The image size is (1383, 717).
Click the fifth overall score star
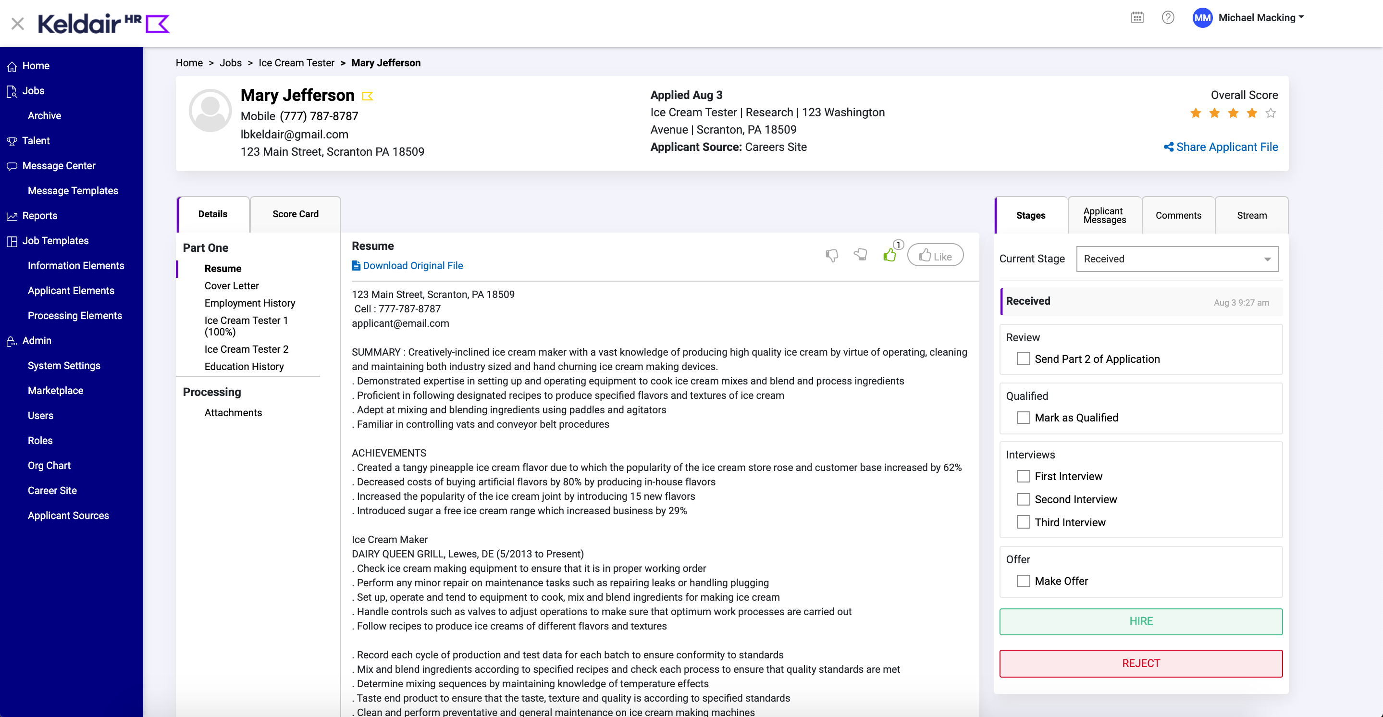click(x=1270, y=113)
